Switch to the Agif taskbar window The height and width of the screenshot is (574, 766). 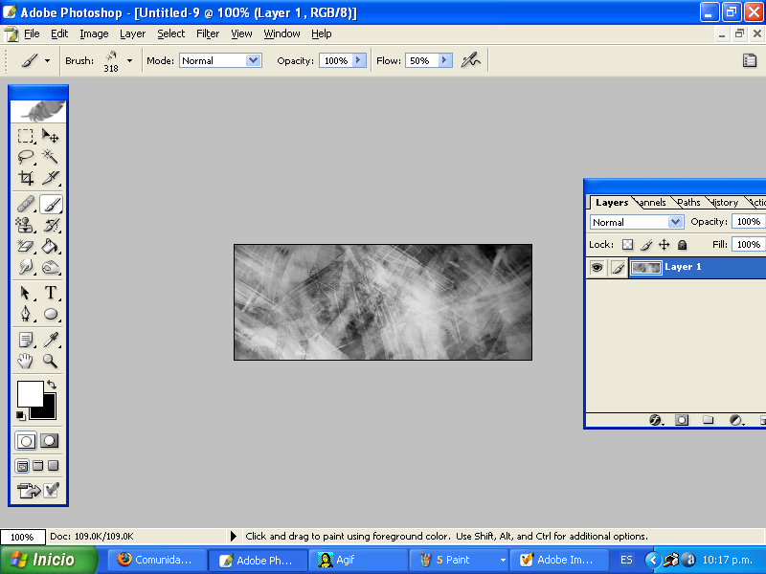pos(358,561)
